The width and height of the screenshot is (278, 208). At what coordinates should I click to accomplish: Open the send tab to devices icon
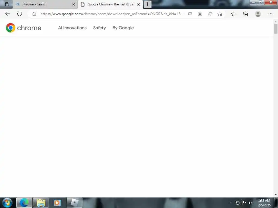pyautogui.click(x=190, y=14)
